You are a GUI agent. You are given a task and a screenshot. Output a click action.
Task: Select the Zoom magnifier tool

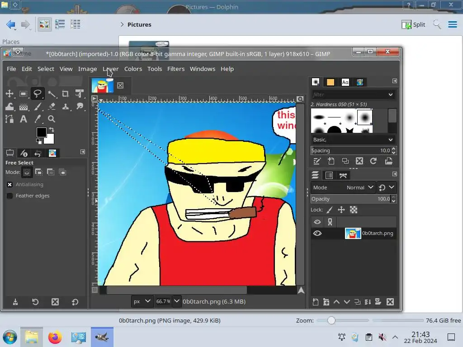[52, 119]
